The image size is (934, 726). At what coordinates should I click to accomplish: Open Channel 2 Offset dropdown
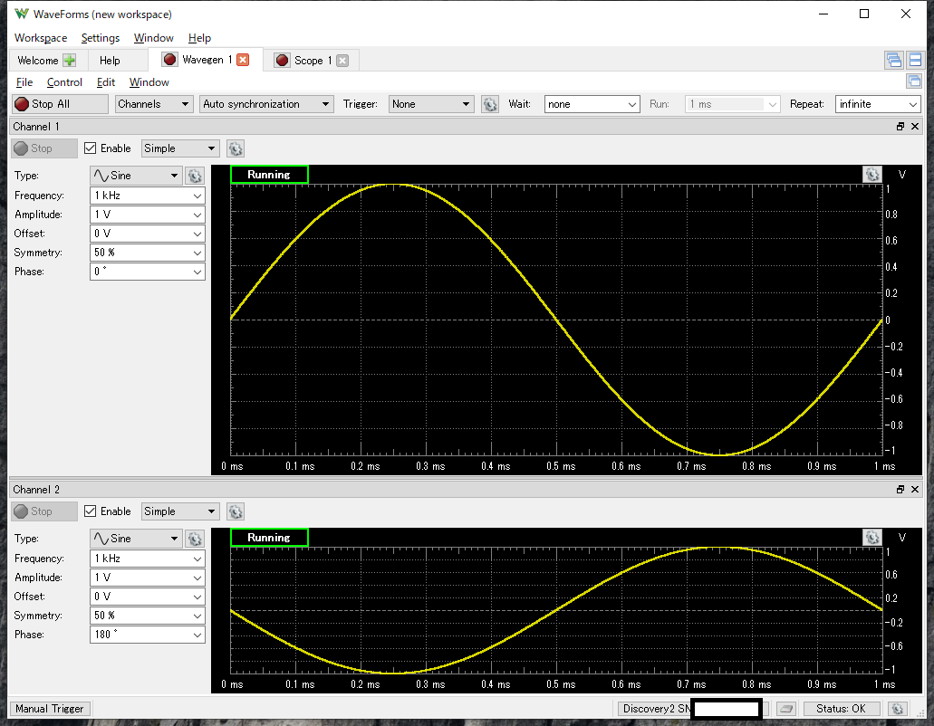tap(147, 597)
